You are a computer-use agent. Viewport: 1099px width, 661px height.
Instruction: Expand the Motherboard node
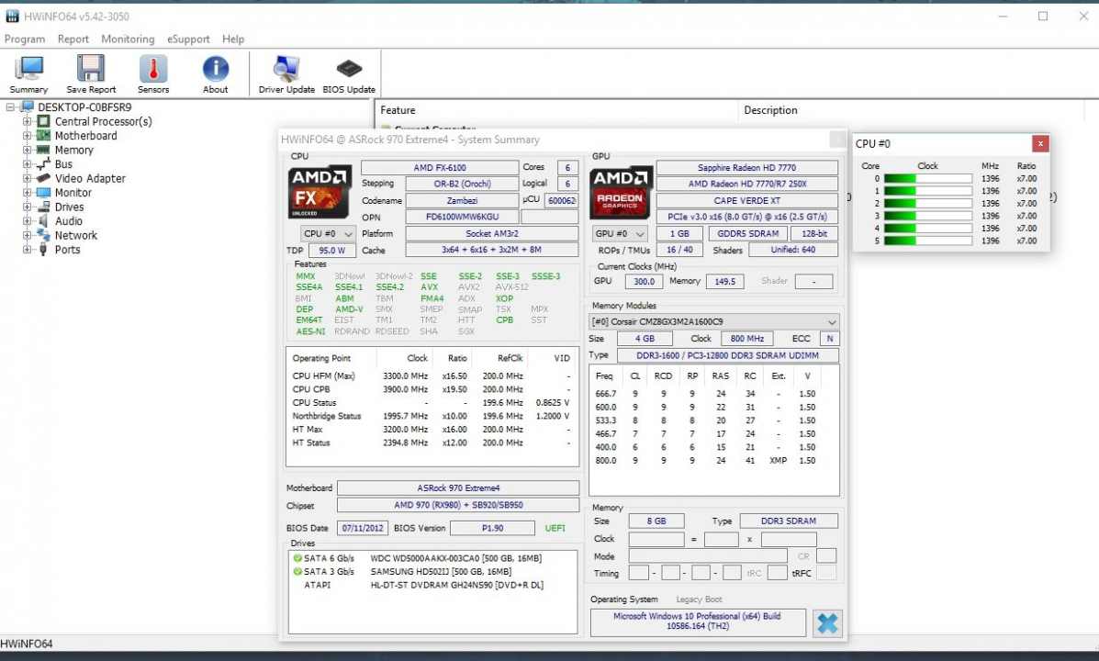(x=27, y=135)
